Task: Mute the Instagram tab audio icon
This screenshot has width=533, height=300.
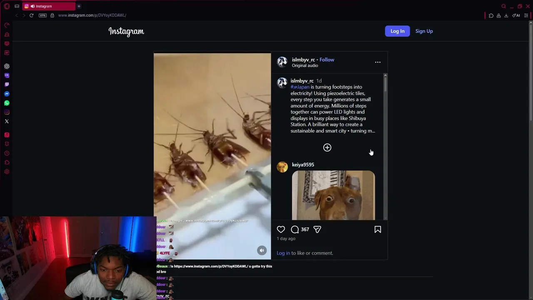Action: (x=32, y=6)
